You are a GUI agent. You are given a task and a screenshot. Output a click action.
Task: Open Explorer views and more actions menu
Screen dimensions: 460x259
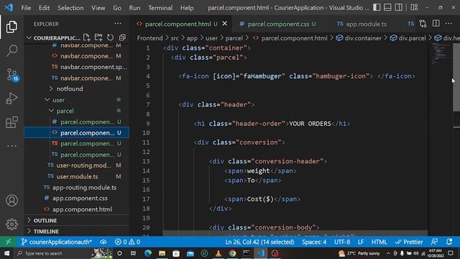[x=118, y=24]
